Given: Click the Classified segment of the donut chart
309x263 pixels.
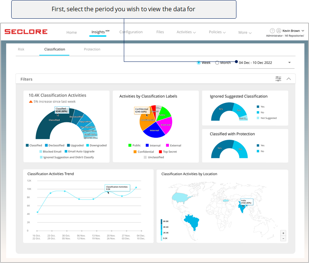Looking at the screenshot, I should [x=52, y=121].
